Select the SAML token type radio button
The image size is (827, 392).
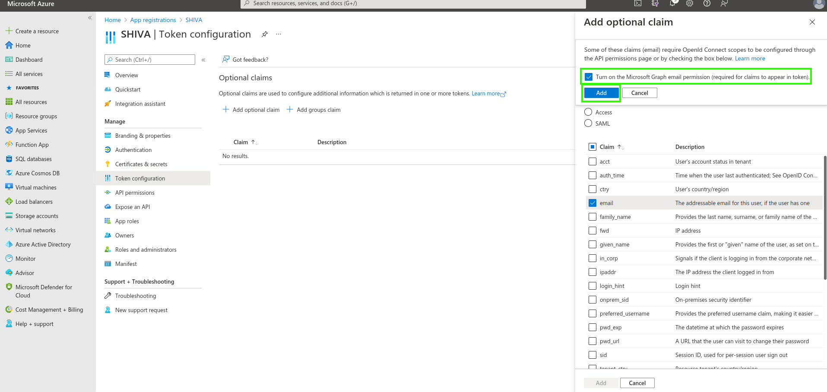coord(588,123)
